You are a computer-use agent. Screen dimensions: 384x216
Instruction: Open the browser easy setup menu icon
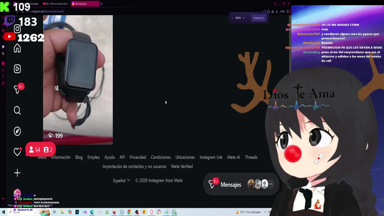(x=288, y=11)
